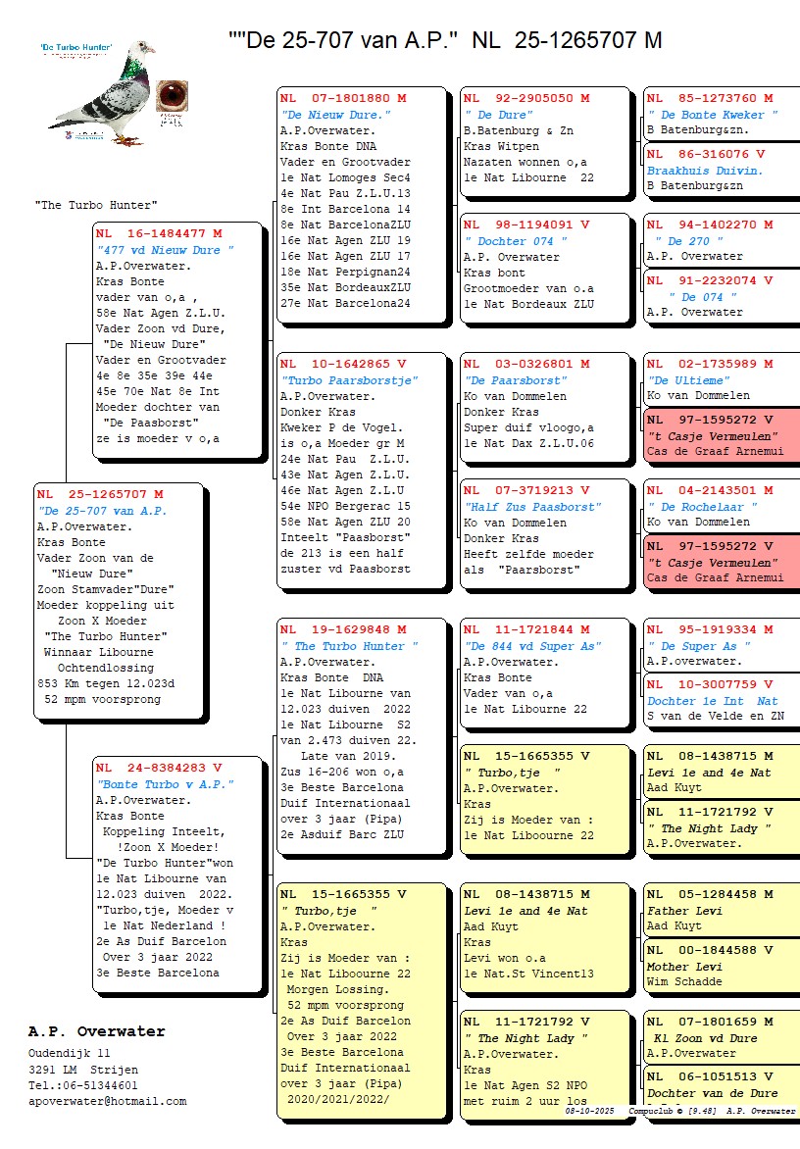Select the "De Ultieme" ancestor entry

point(721,379)
